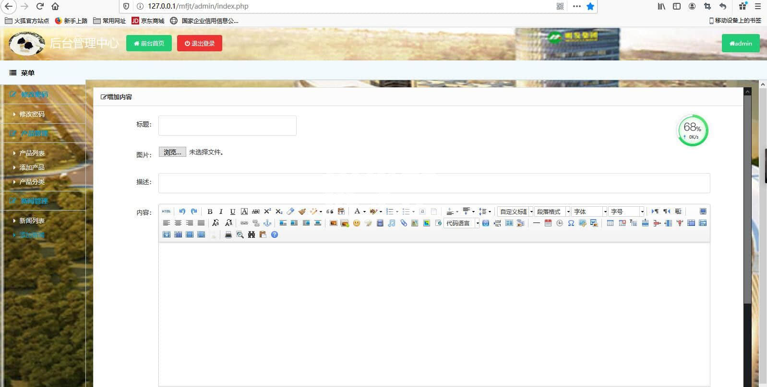Open the 字体 font family dropdown
The image size is (767, 387).
tap(589, 211)
